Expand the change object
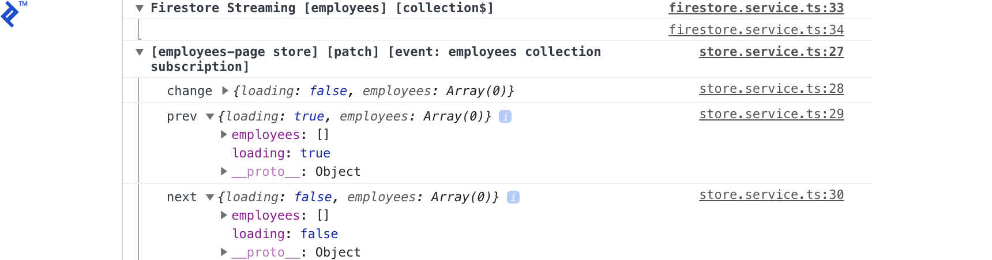The height and width of the screenshot is (260, 992). pos(225,91)
